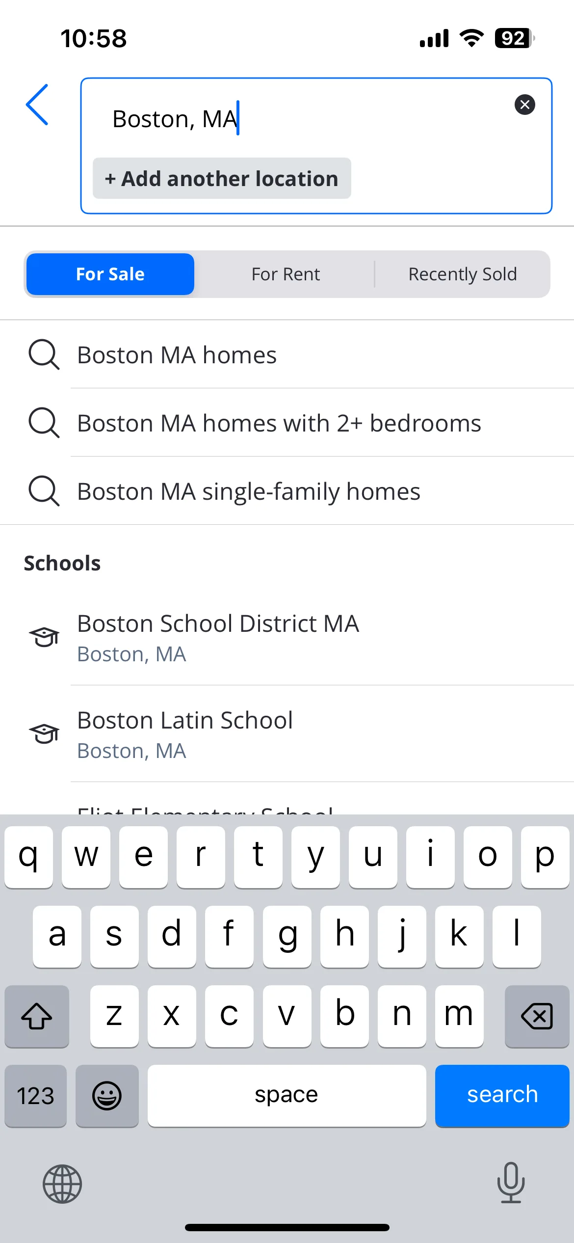574x1243 pixels.
Task: Open the Boston Latin School result
Action: point(287,734)
